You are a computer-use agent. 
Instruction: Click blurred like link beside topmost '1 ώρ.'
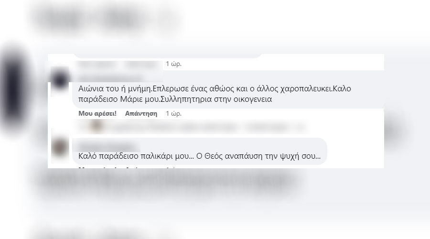[x=97, y=64]
